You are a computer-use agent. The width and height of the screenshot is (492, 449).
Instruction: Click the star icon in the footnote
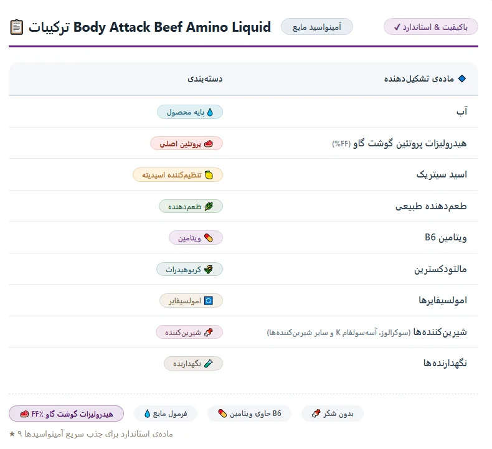(12, 434)
